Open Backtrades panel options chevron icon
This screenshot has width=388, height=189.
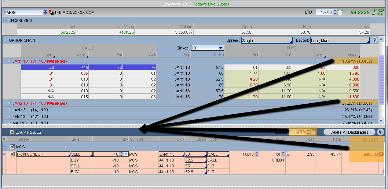(x=381, y=132)
